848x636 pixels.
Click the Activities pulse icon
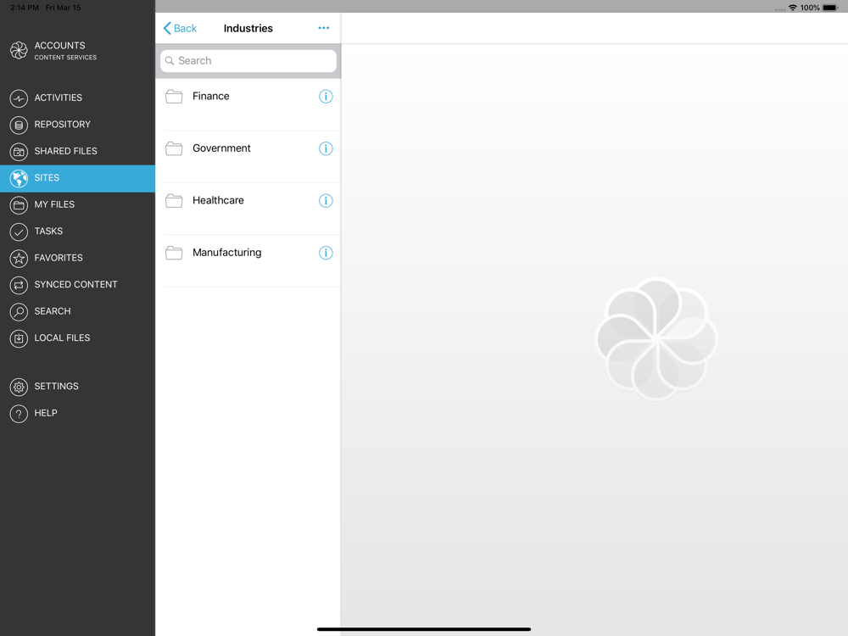pyautogui.click(x=19, y=98)
